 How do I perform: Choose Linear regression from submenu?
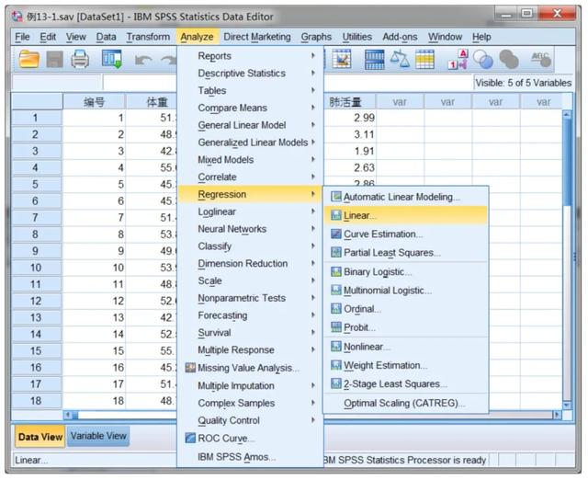pyautogui.click(x=406, y=215)
